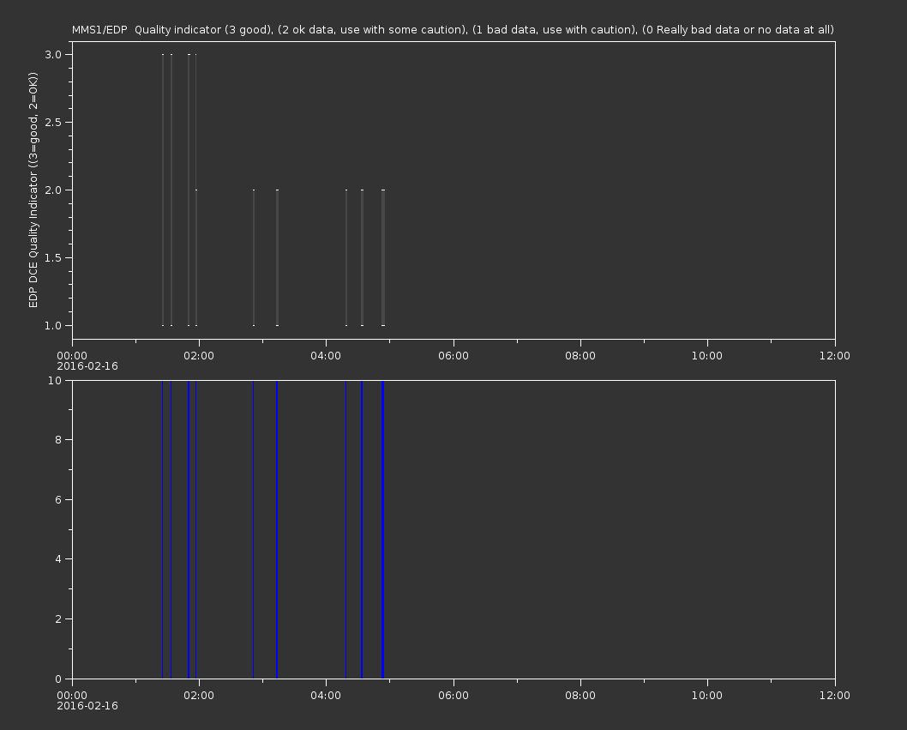Viewport: 907px width, 730px height.
Task: Click the 10:00 time label under upper plot
Action: tap(707, 355)
